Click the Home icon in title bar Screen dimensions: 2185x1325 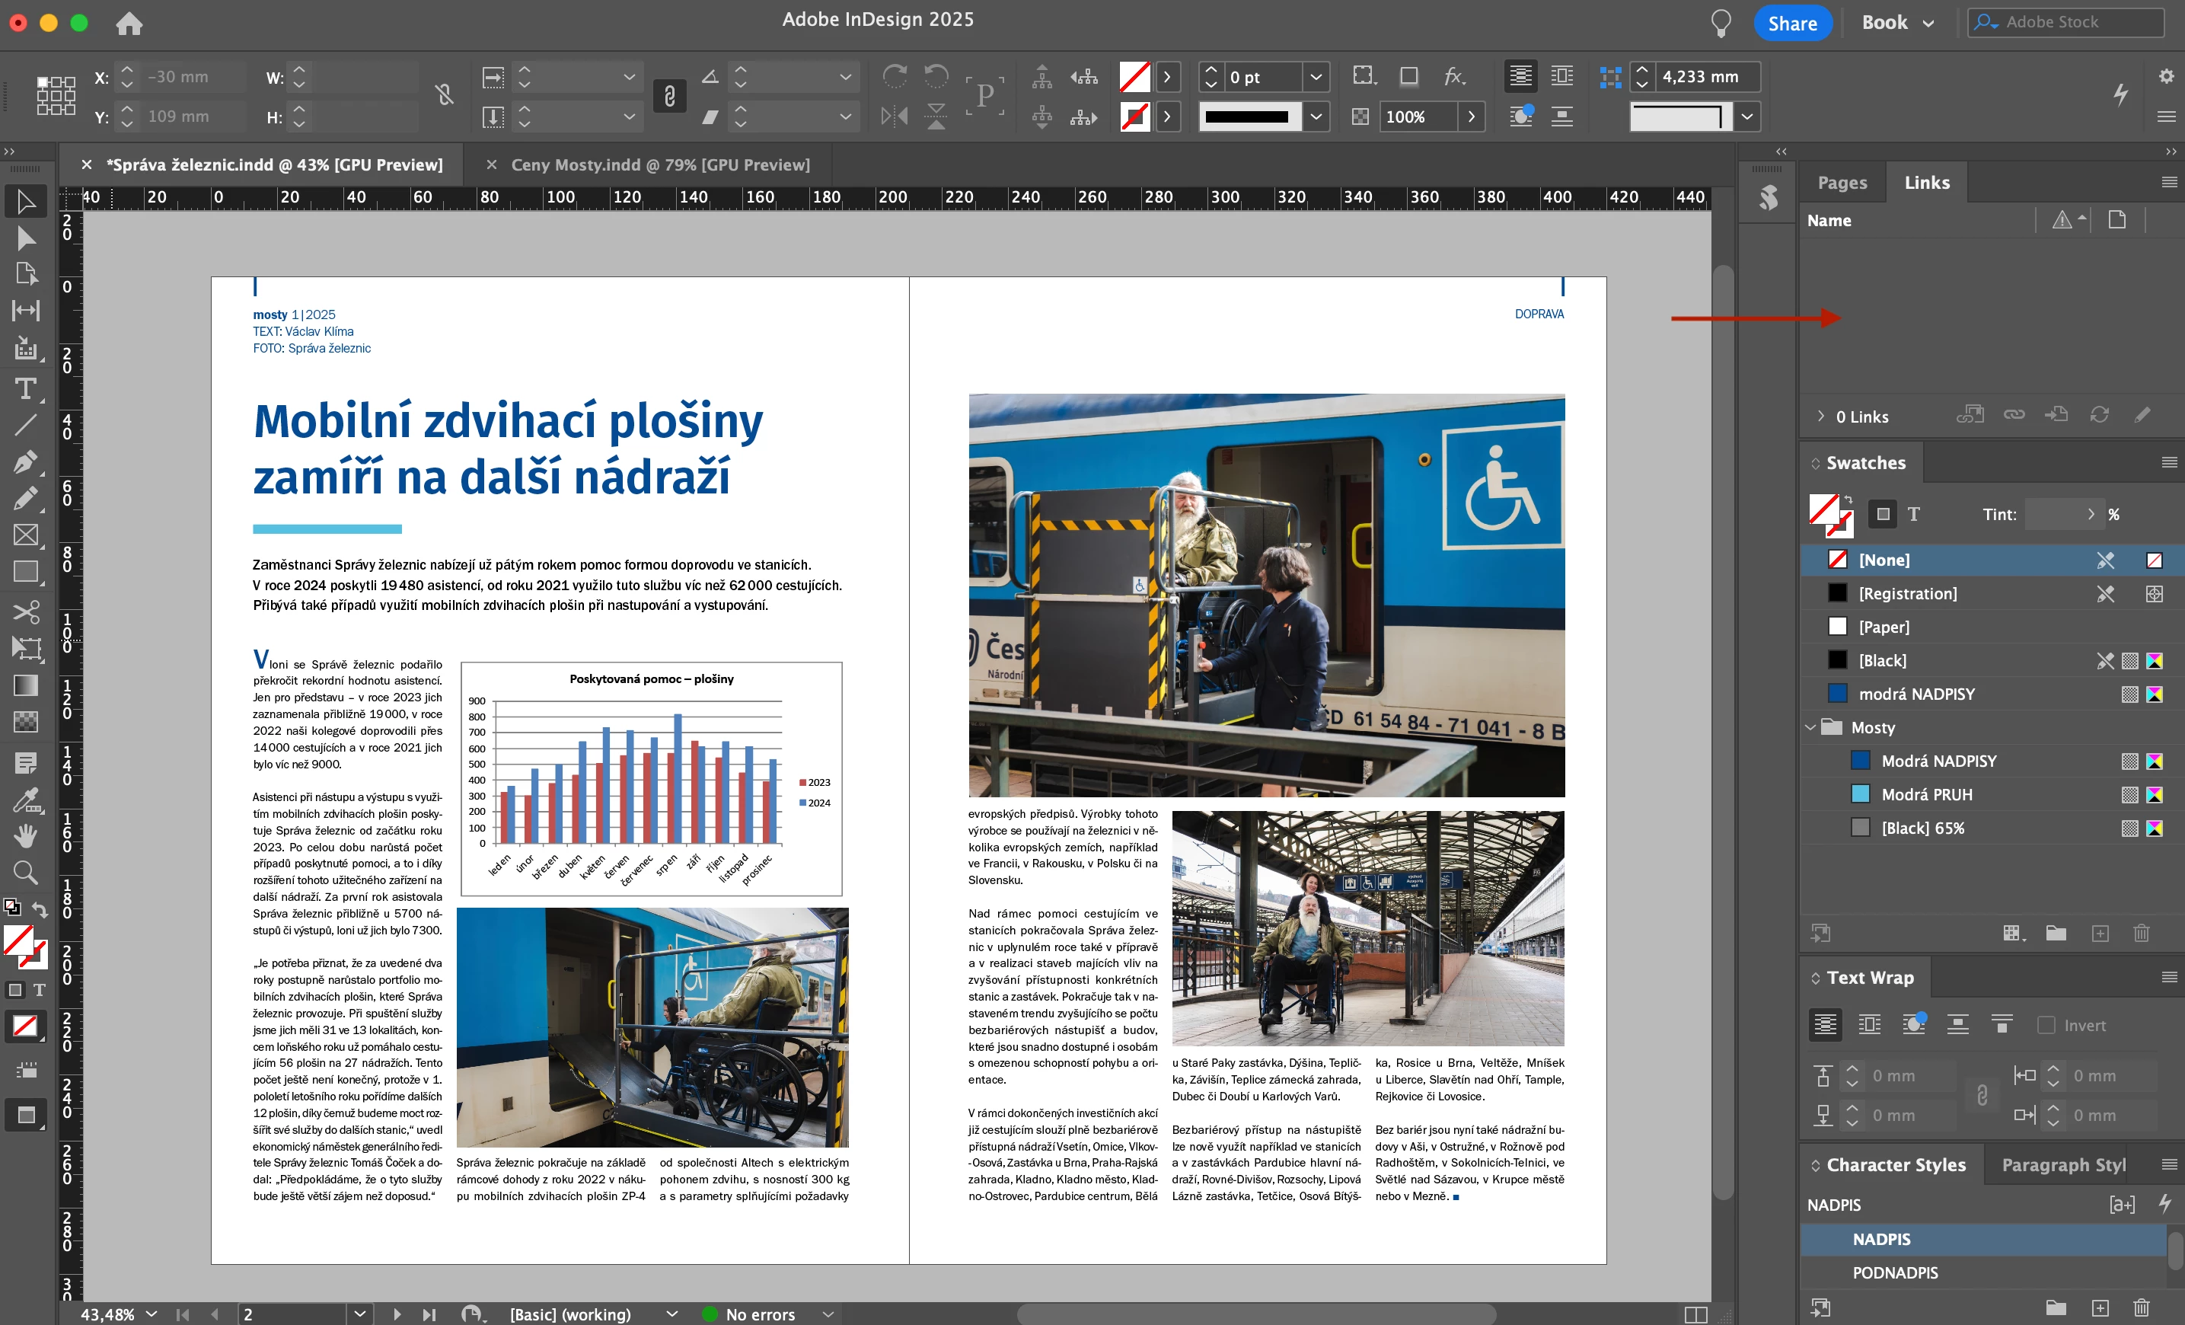click(x=129, y=23)
